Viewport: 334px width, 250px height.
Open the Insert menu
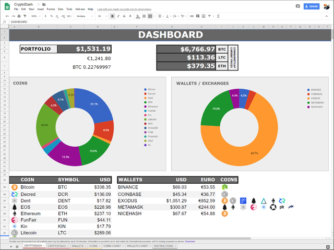[x=41, y=9]
